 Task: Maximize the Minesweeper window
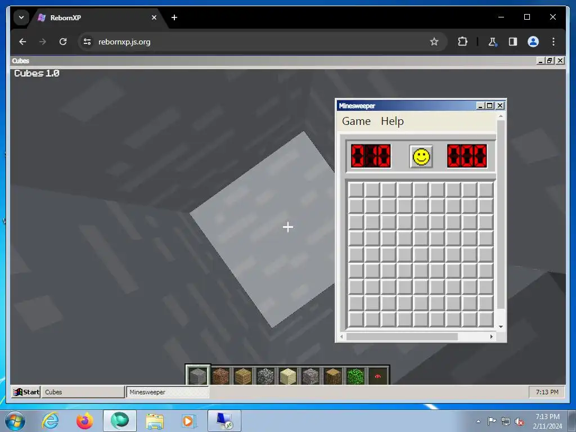490,106
